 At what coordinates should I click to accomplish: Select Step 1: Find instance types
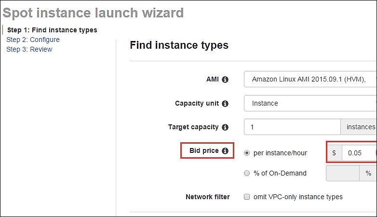(x=52, y=30)
